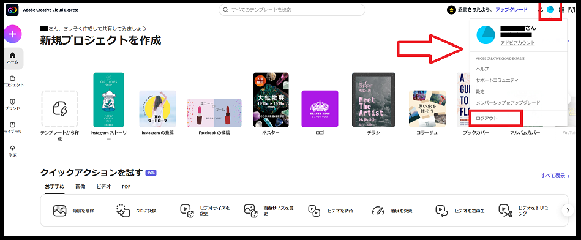The height and width of the screenshot is (240, 581).
Task: Expand quick actions with right chevron
Action: click(568, 211)
